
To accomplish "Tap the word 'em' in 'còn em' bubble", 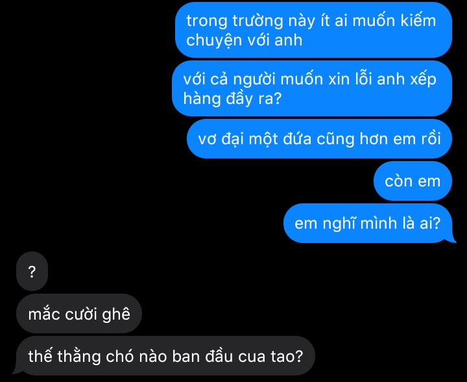I will tap(429, 181).
